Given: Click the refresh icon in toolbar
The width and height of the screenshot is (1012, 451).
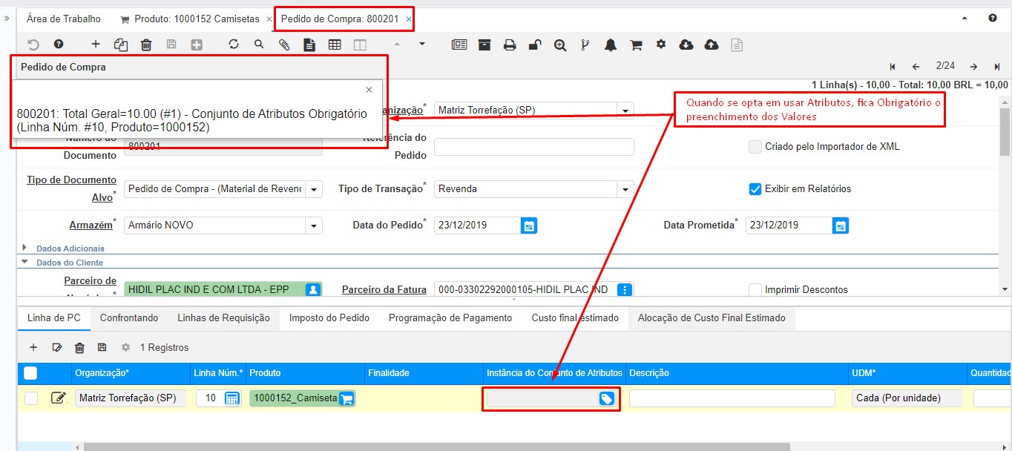Looking at the screenshot, I should (x=234, y=45).
